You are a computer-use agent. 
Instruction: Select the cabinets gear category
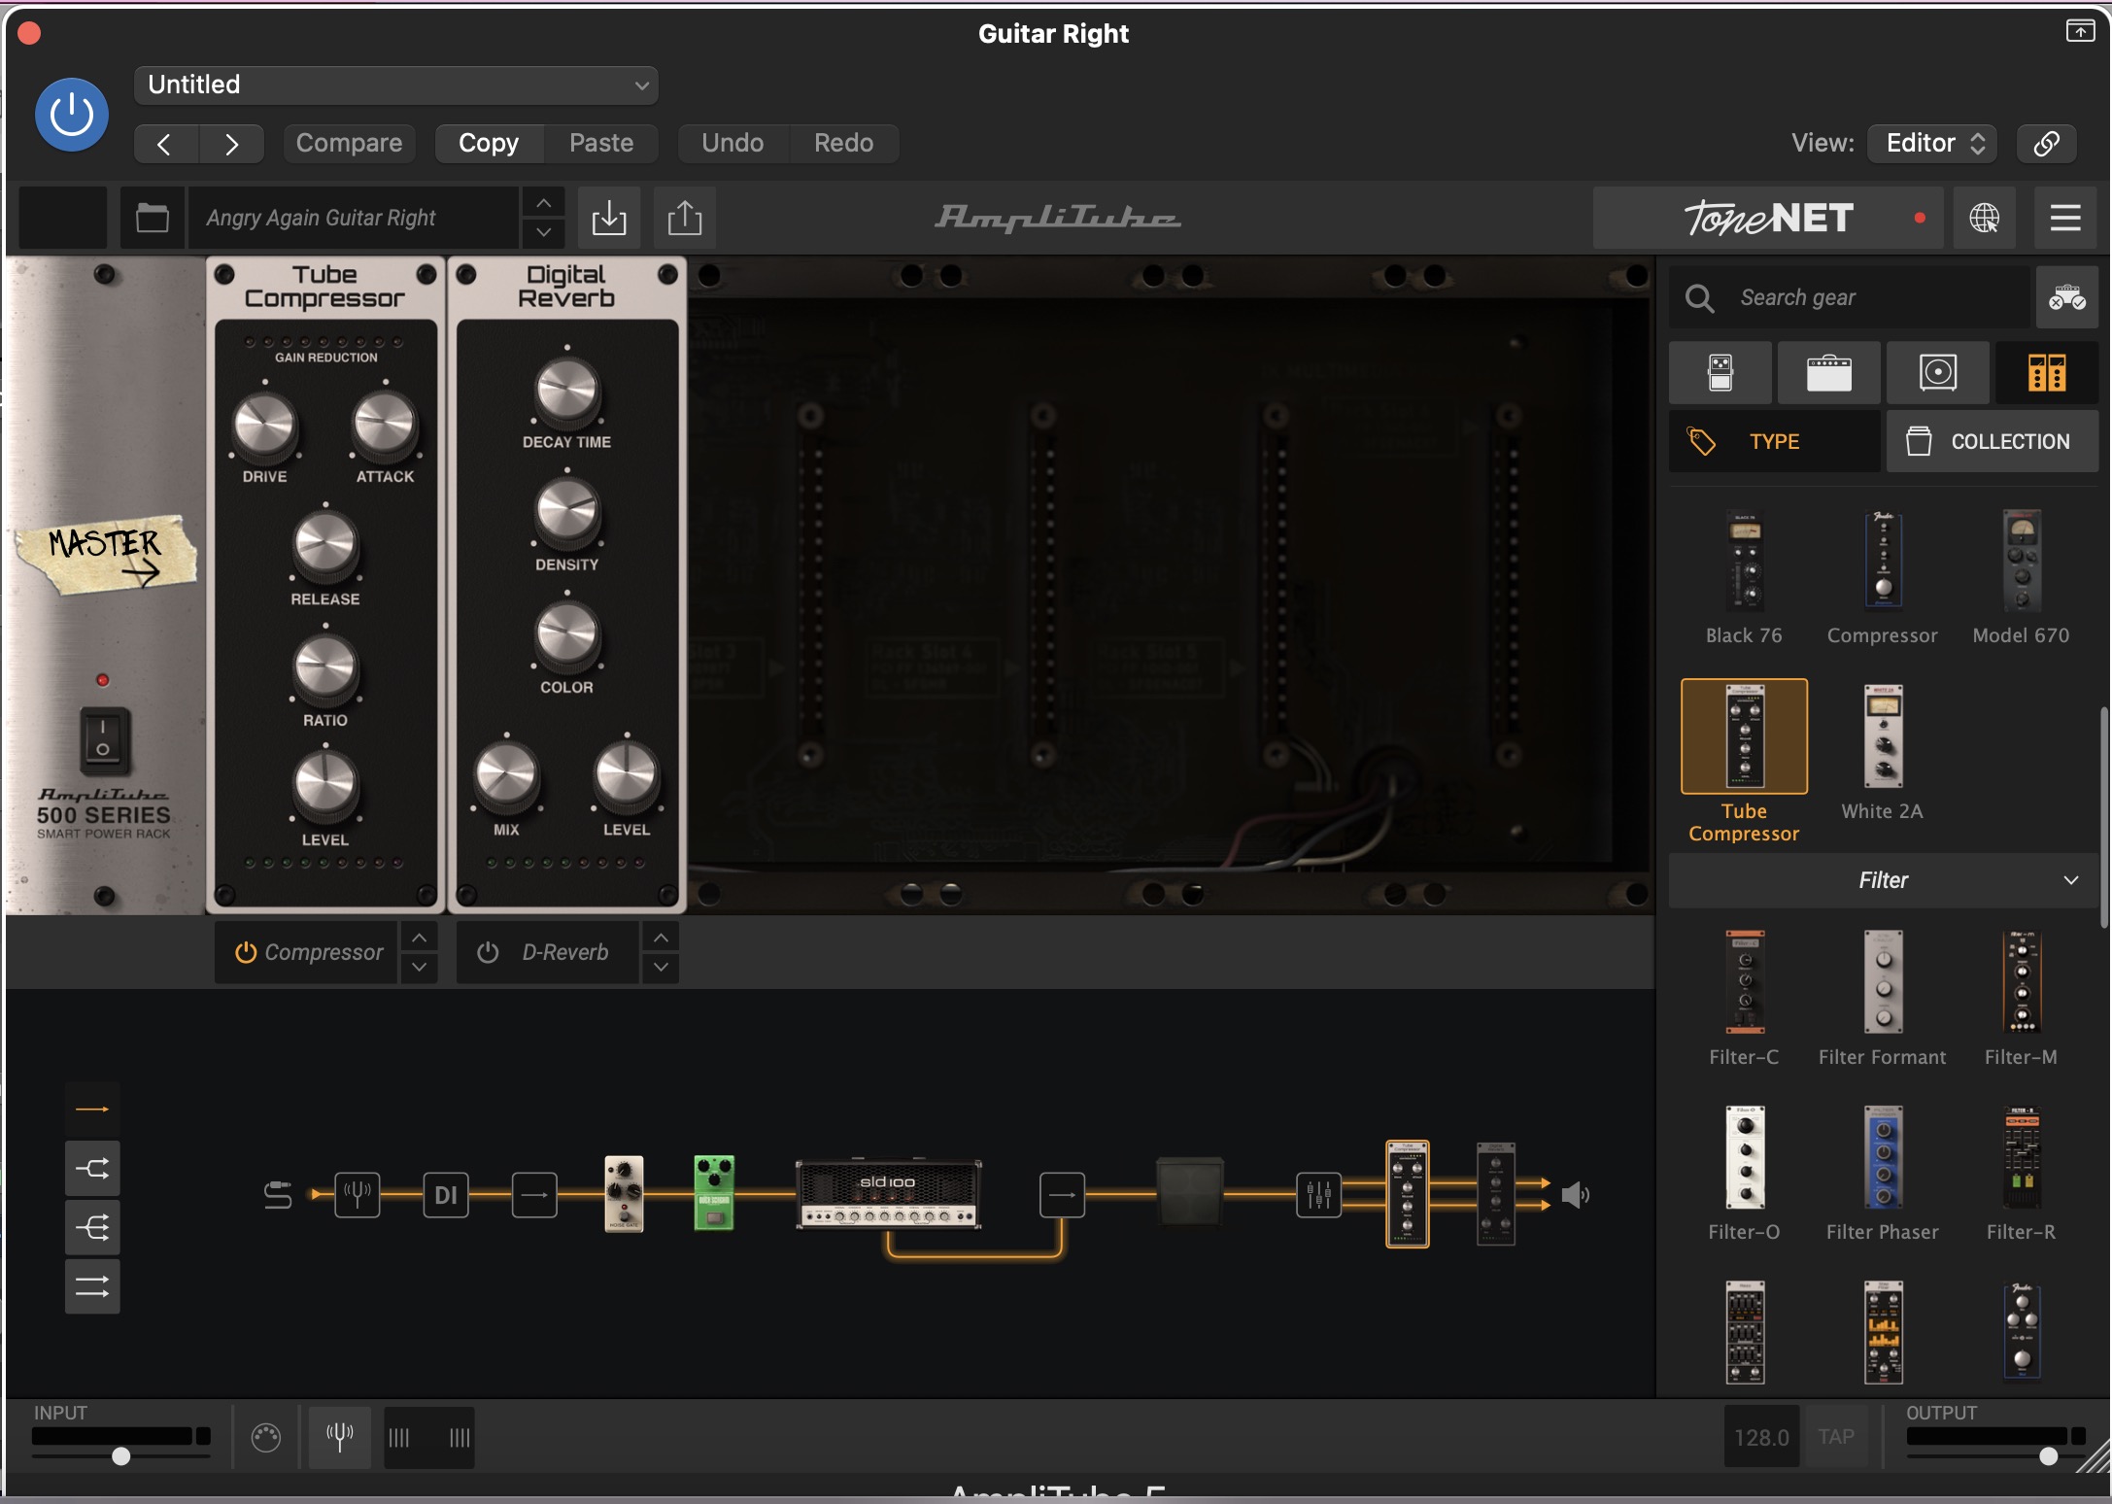click(x=1938, y=373)
